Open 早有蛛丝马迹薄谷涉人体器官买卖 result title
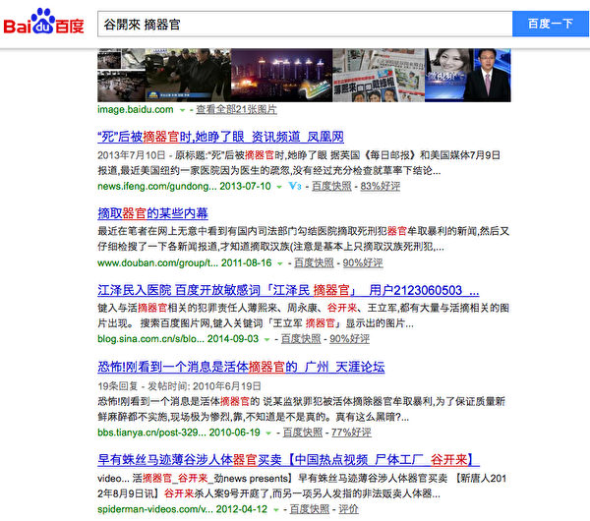The image size is (590, 521). [x=288, y=460]
